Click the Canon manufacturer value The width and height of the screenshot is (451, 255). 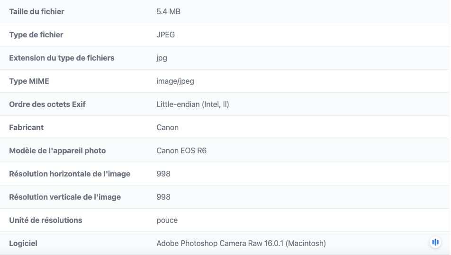[167, 128]
